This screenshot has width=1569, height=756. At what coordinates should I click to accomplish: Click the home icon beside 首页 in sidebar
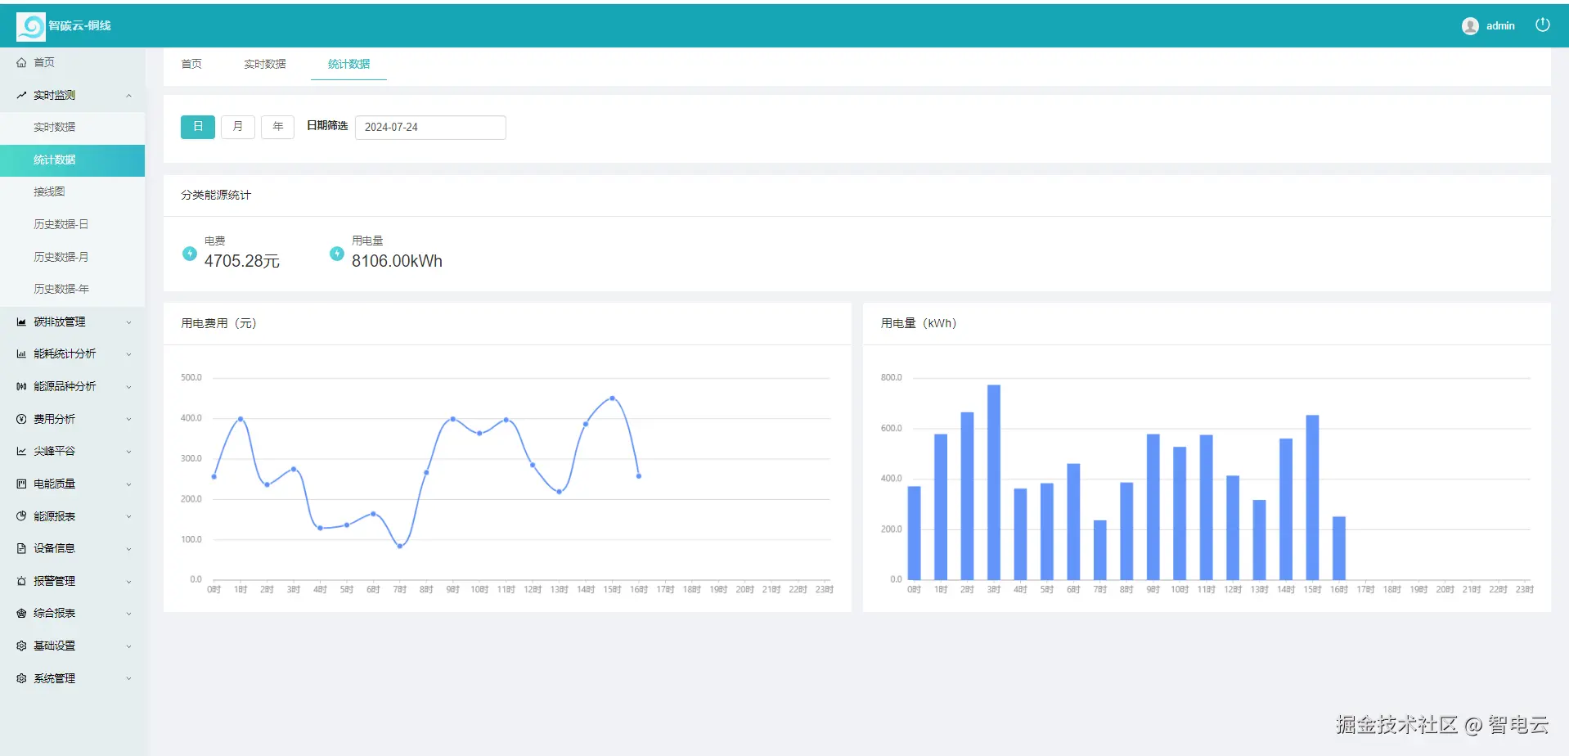point(21,62)
